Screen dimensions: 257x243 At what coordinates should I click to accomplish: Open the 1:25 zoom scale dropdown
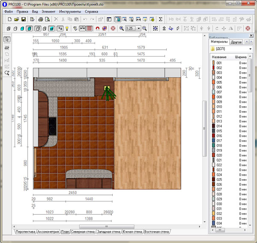tap(139, 28)
